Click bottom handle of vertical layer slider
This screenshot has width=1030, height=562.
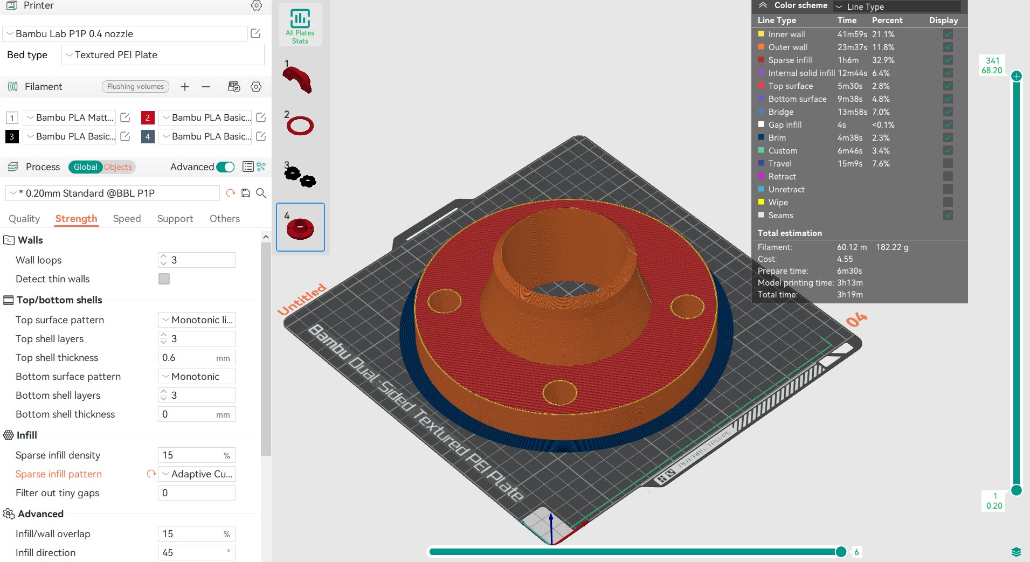click(x=1017, y=490)
